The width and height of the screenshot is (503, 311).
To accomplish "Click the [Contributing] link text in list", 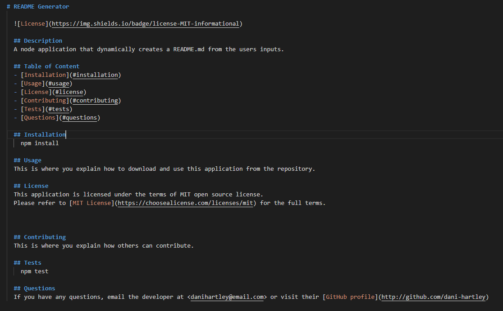I will pyautogui.click(x=45, y=101).
